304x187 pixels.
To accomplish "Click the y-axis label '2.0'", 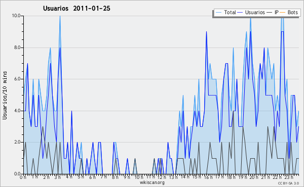I will click(17, 142).
